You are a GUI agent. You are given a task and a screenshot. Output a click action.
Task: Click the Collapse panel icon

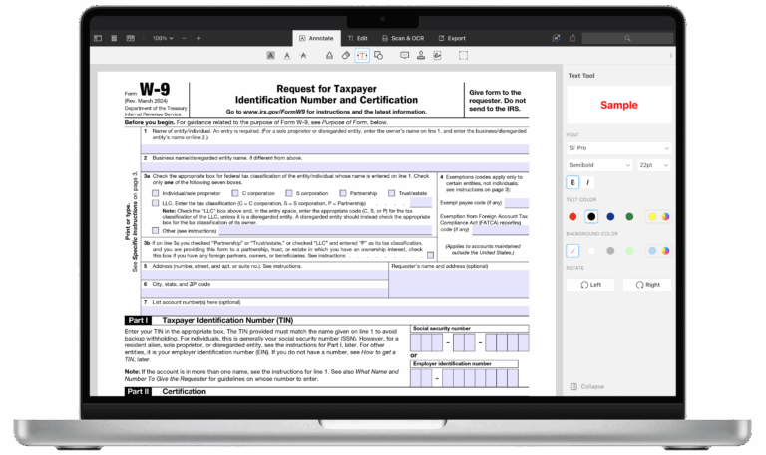coord(574,386)
